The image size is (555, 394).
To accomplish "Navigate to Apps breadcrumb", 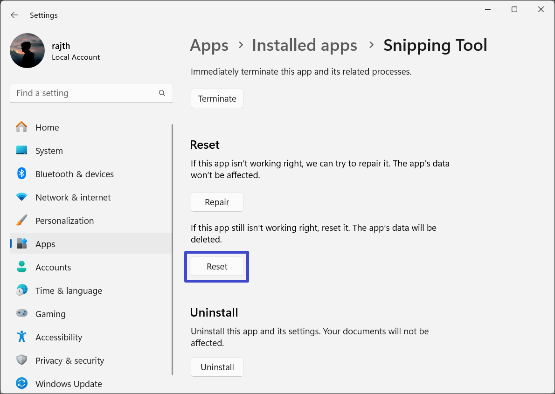I will [x=209, y=45].
